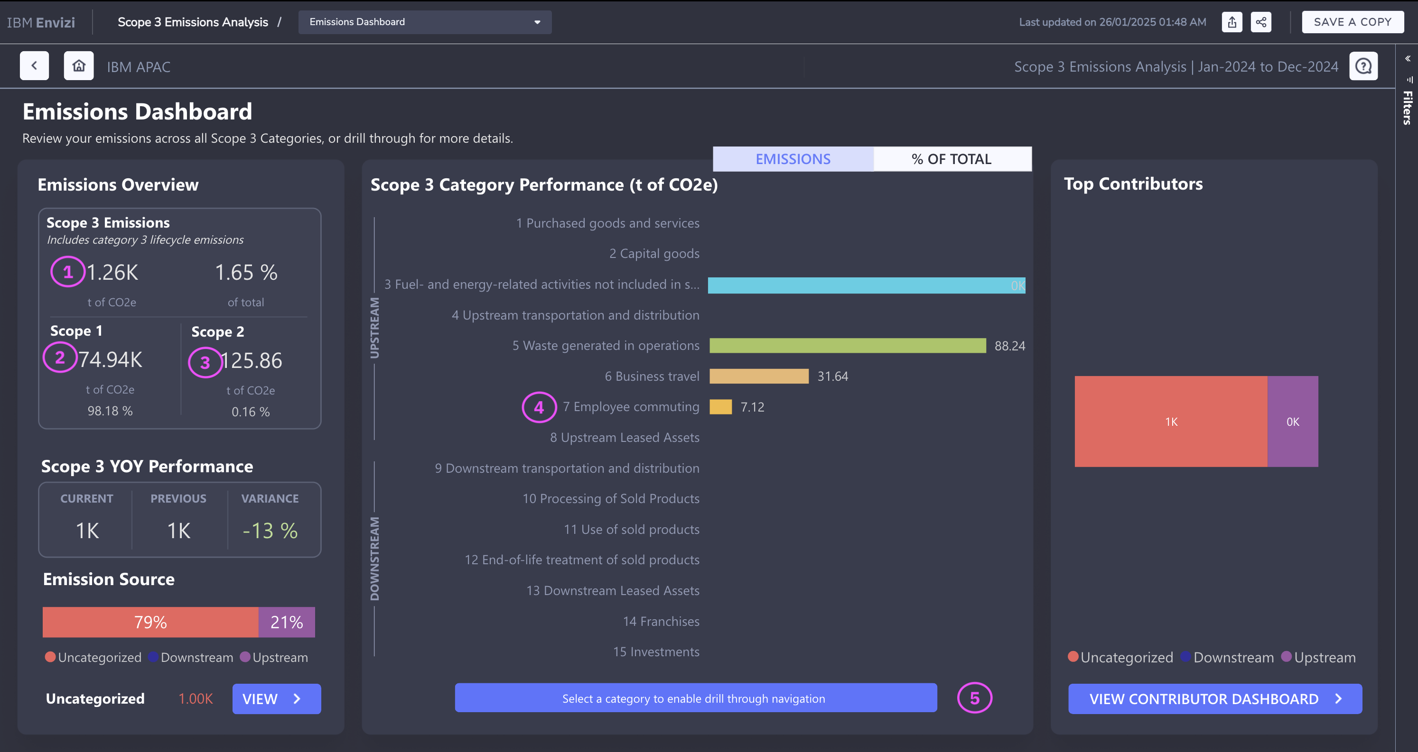Switch chart to EMISSIONS view
Viewport: 1418px width, 752px height.
[793, 159]
